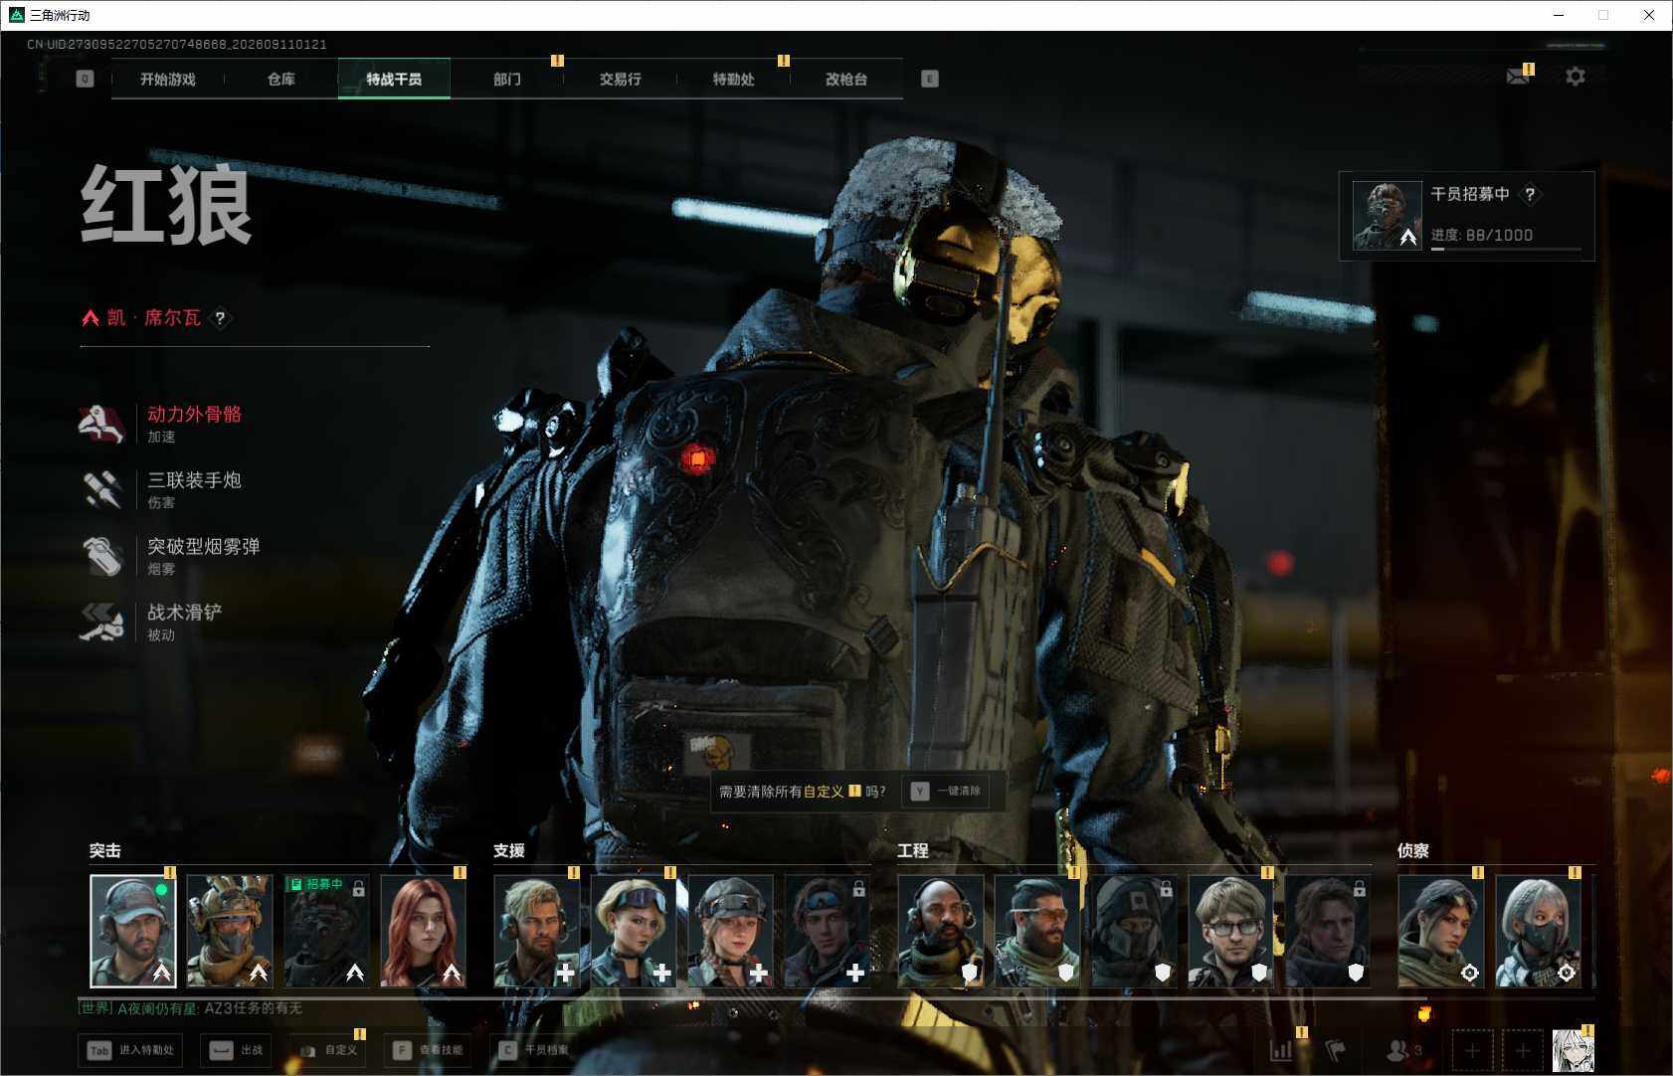Viewport: 1673px width, 1076px height.
Task: Open the settings gear icon
Action: click(1576, 77)
